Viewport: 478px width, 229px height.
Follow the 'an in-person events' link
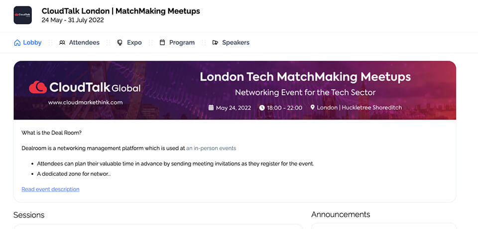point(211,148)
